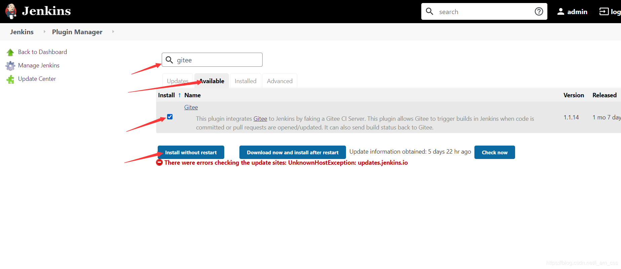Click the log out icon
The image size is (621, 269).
coord(604,11)
